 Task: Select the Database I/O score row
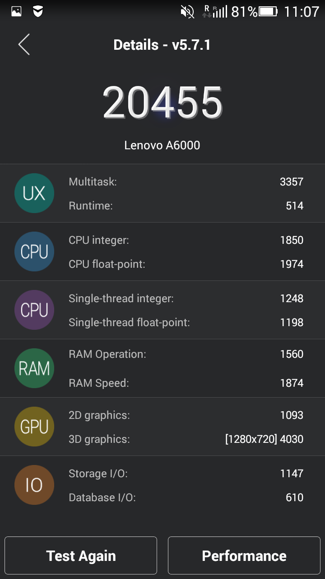pyautogui.click(x=186, y=498)
